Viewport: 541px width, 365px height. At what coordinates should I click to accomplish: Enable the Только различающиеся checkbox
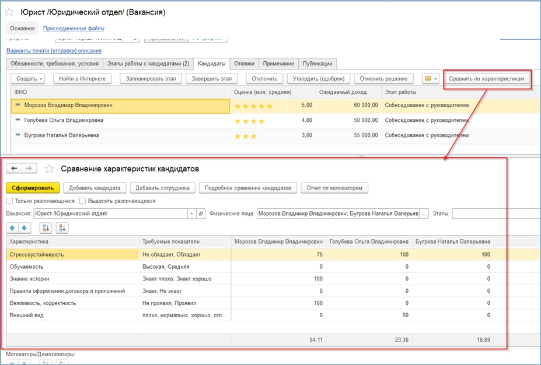[x=10, y=201]
